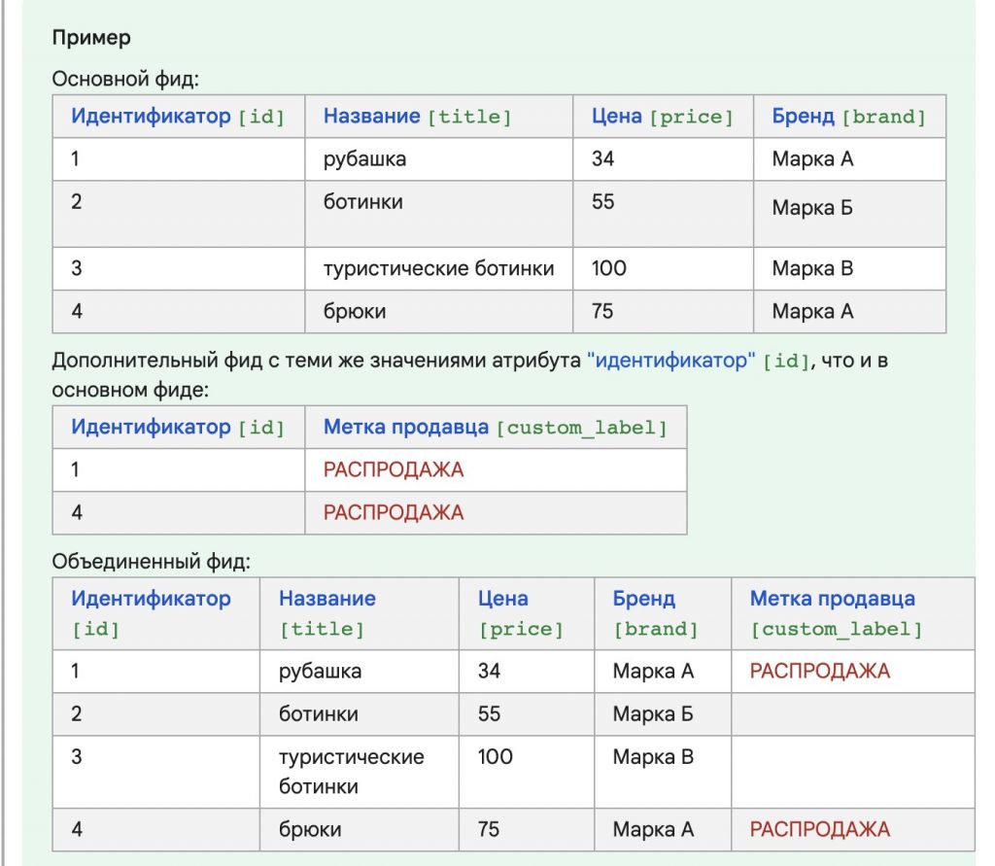Select the id 1 cell in the Дополнительный фид table
This screenshot has height=866, width=995.
[x=179, y=469]
